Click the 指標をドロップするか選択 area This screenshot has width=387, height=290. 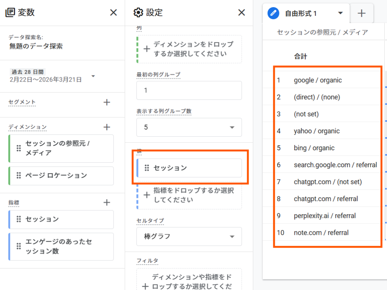189,195
